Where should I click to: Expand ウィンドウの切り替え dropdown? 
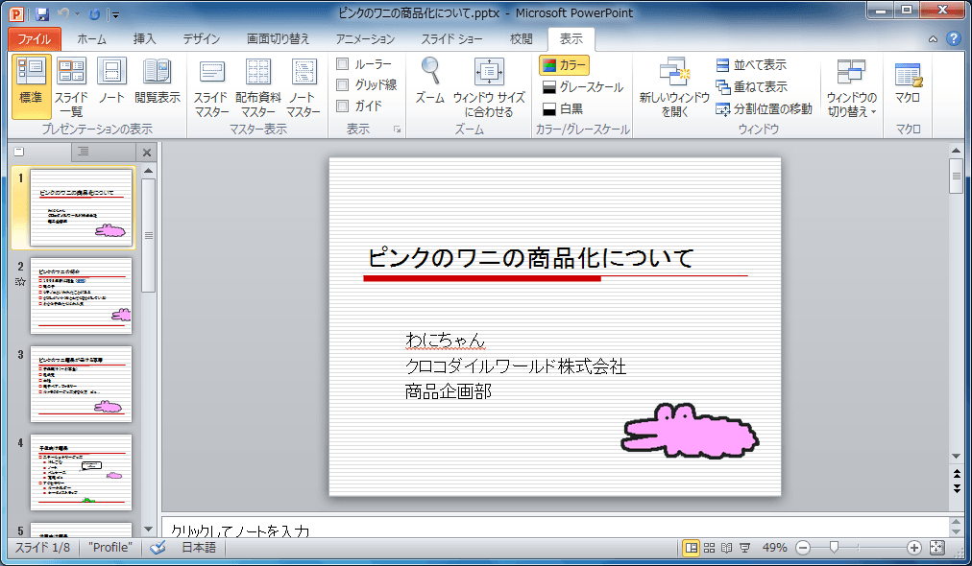pos(852,87)
